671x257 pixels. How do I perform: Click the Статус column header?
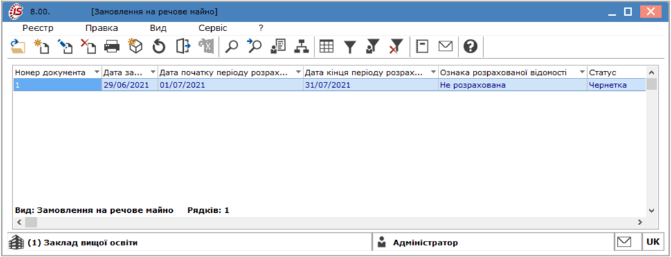pyautogui.click(x=616, y=72)
